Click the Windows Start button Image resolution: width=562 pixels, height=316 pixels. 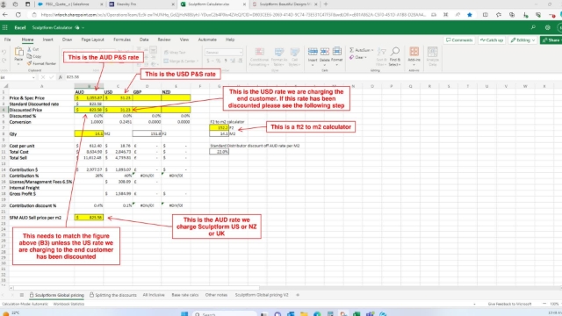point(184,314)
